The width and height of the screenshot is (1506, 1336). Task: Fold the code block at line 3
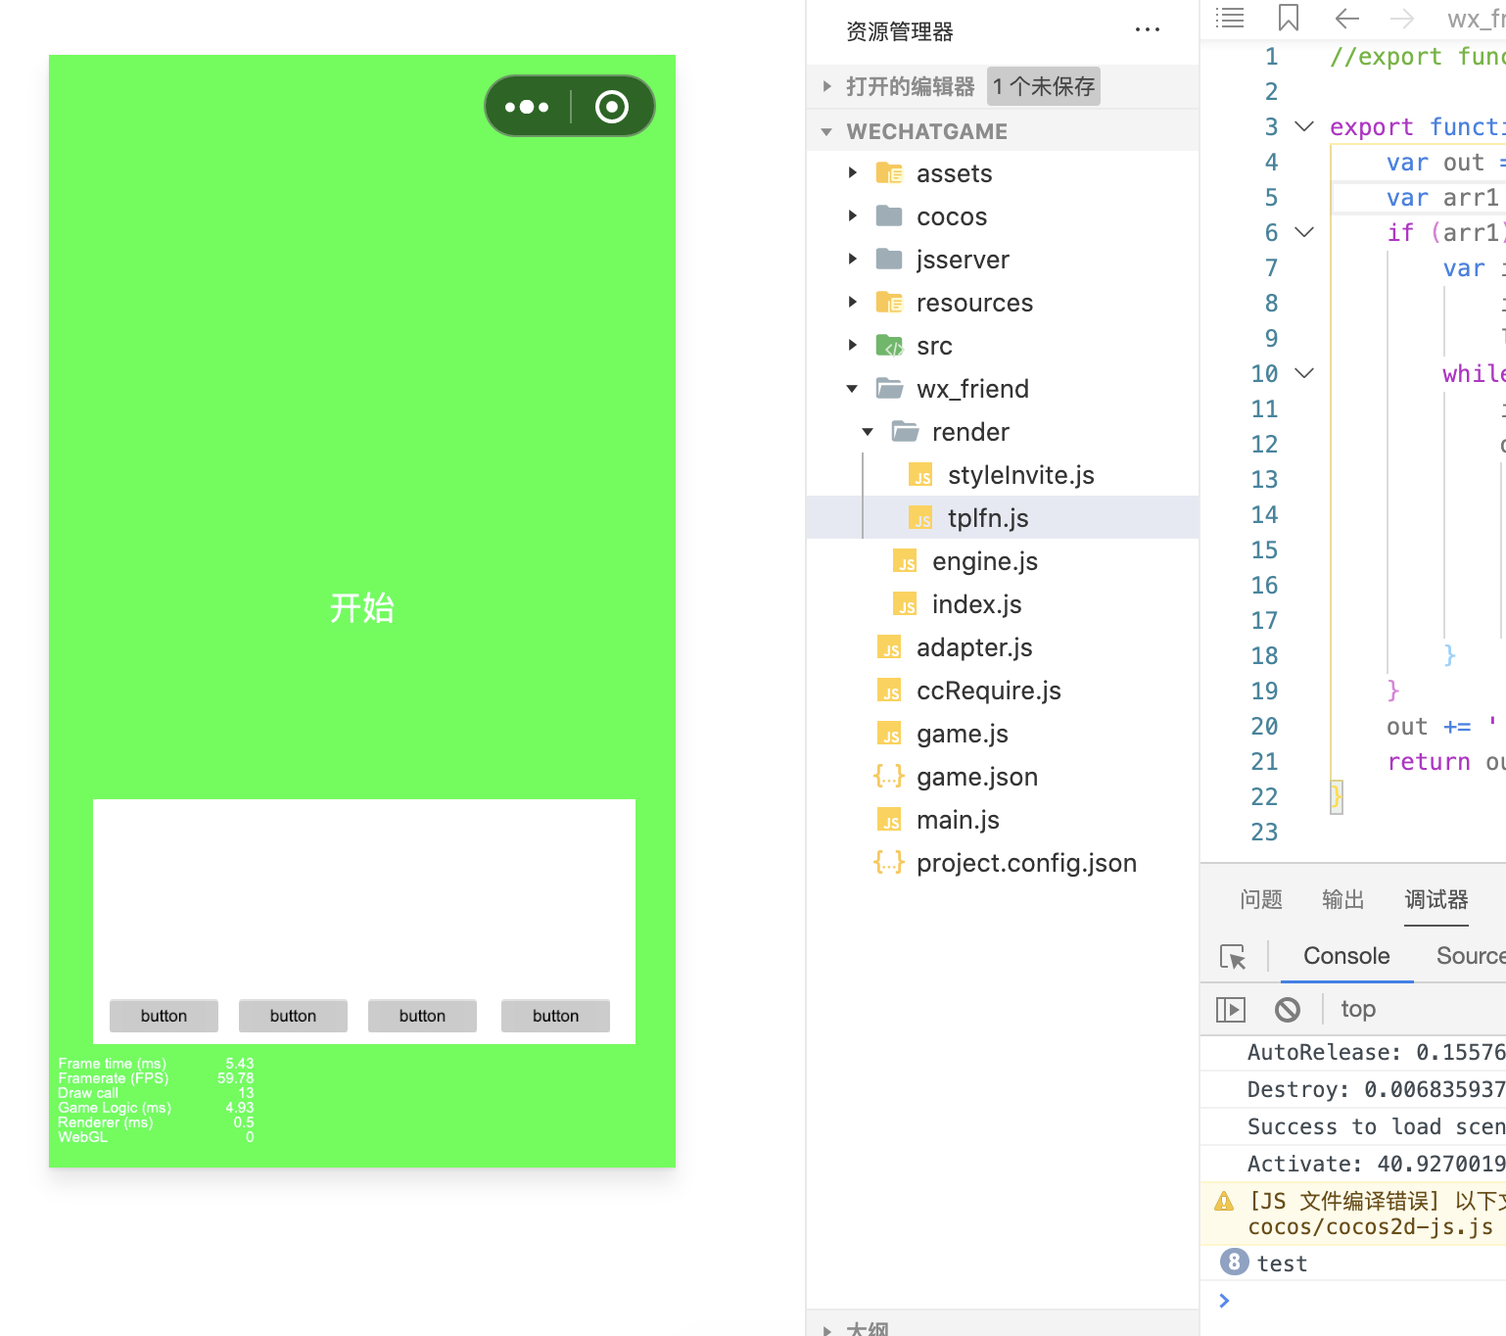tap(1304, 126)
